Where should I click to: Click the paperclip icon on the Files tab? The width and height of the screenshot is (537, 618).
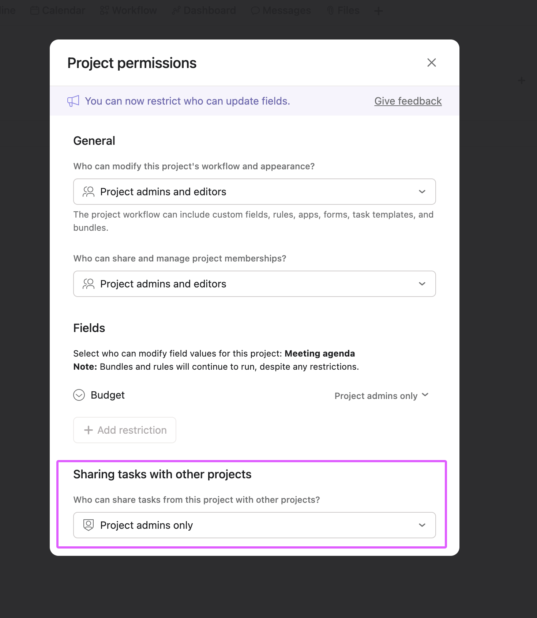click(330, 10)
